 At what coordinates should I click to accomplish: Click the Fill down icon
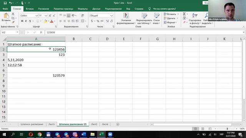point(184,18)
